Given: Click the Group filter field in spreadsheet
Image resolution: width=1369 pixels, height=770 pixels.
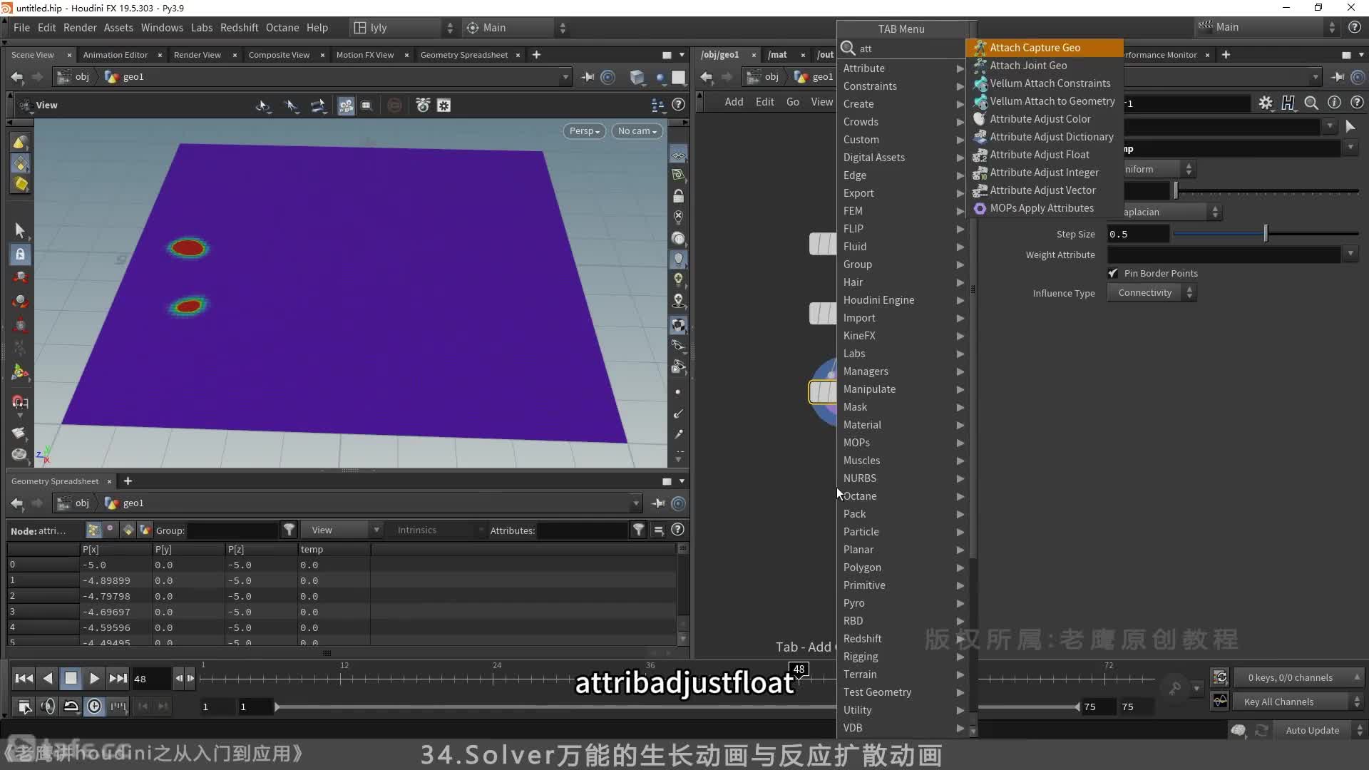Looking at the screenshot, I should point(232,530).
